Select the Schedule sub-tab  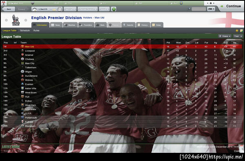click(x=25, y=31)
